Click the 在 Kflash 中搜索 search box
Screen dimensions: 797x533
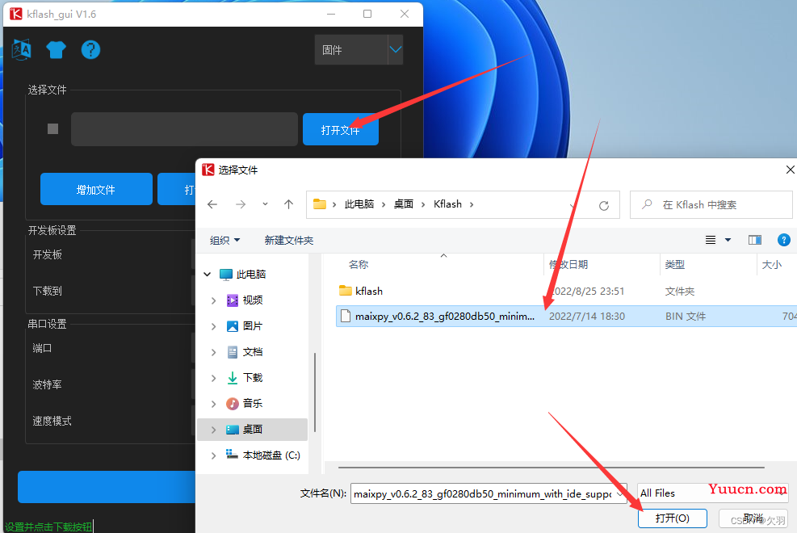pos(711,205)
